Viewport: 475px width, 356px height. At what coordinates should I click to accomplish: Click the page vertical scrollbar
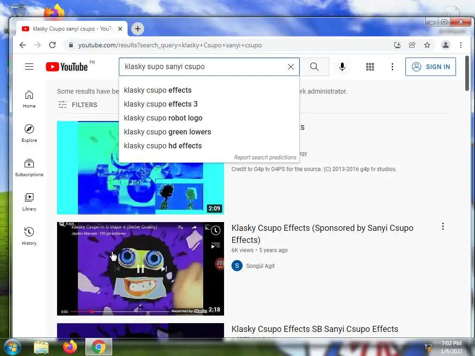click(467, 73)
